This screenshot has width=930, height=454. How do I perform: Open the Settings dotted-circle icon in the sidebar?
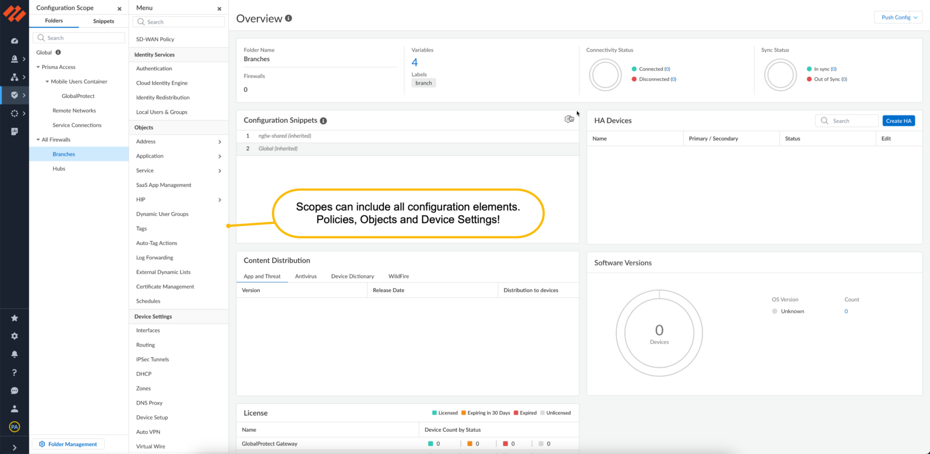coord(15,113)
